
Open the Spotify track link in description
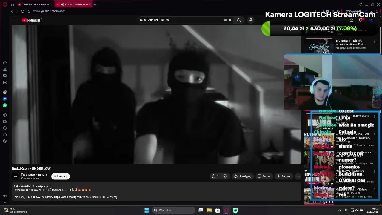[80, 197]
